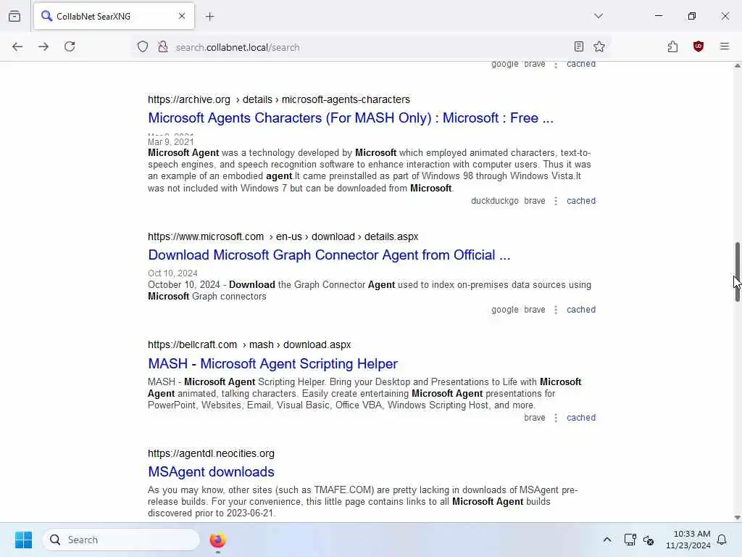742x557 pixels.
Task: Go forward to the next page
Action: (x=43, y=46)
